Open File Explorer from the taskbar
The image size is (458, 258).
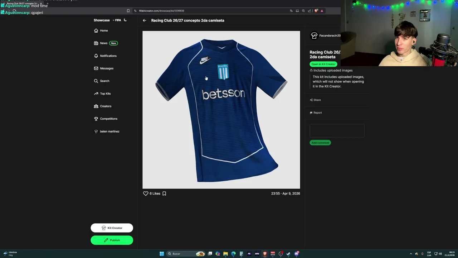click(225, 254)
